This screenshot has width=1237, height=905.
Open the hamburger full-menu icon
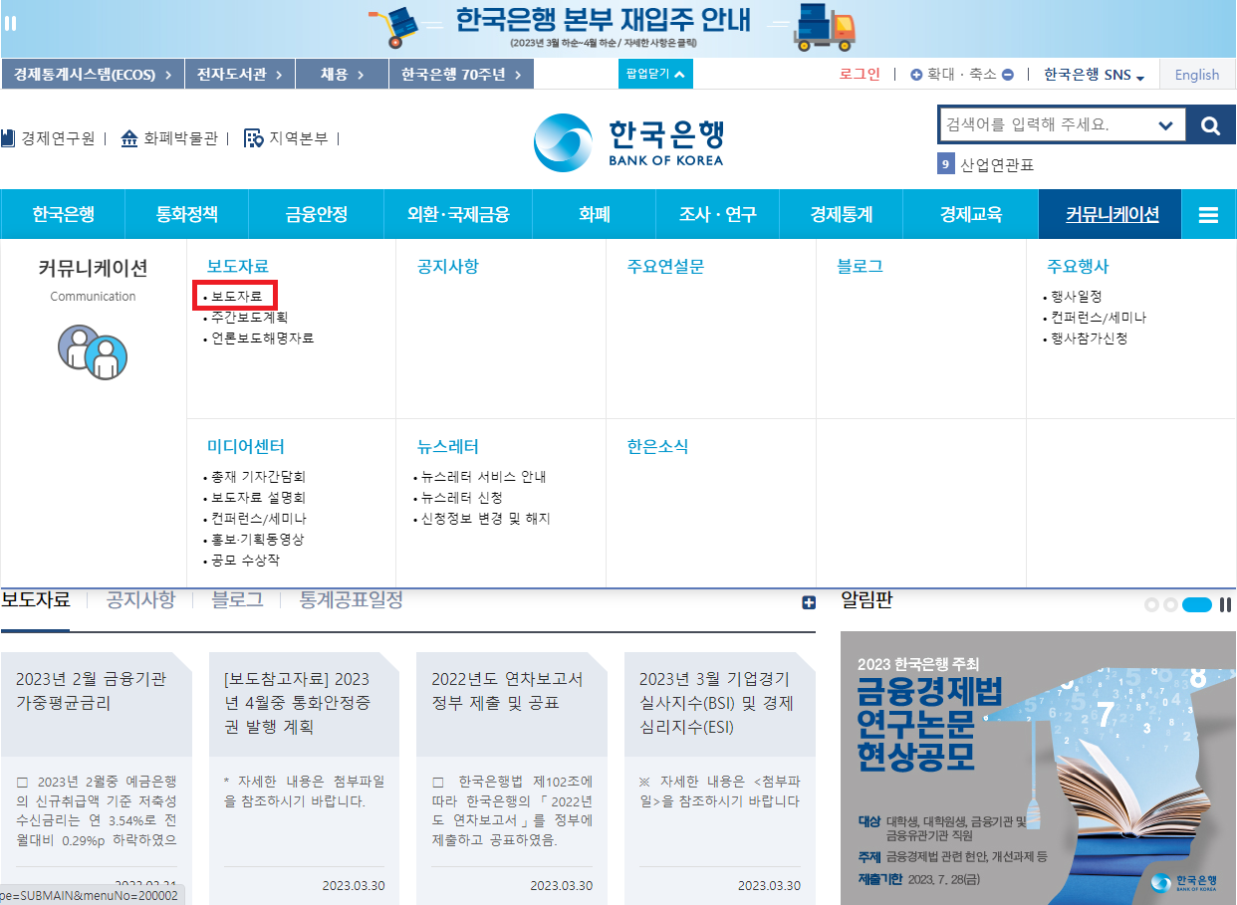pyautogui.click(x=1209, y=214)
